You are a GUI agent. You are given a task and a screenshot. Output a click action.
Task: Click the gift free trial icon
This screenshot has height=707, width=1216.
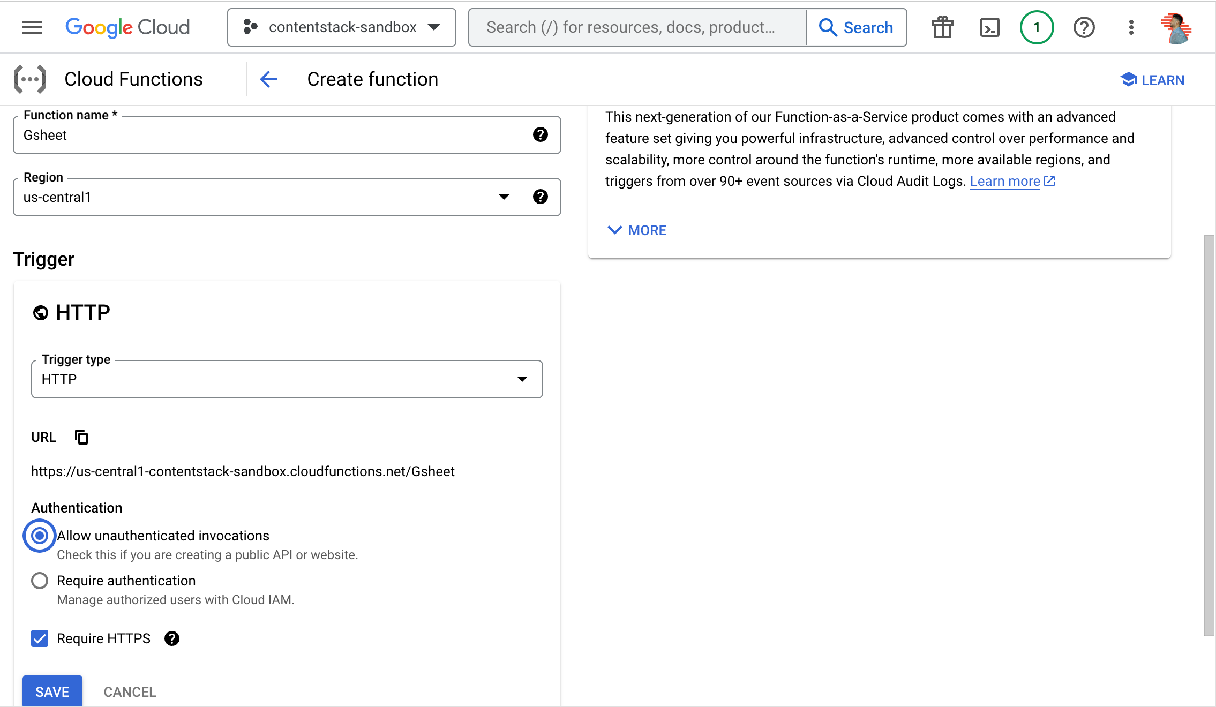click(x=942, y=27)
